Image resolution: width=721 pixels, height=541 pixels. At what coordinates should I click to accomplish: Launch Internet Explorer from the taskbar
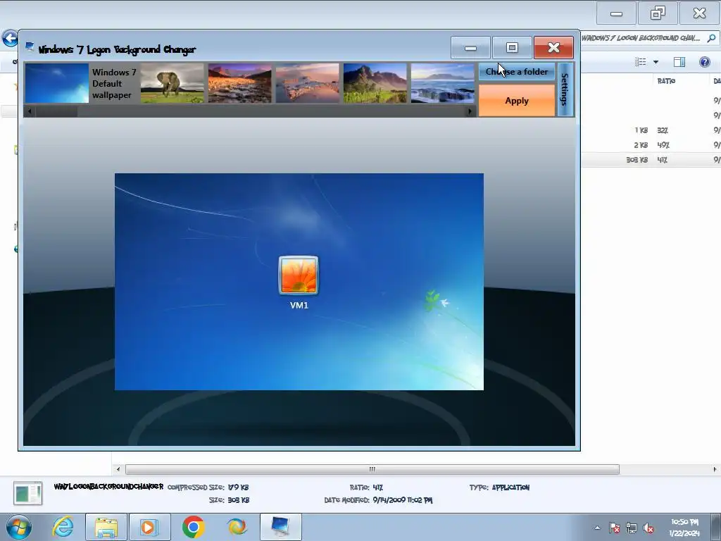point(63,527)
